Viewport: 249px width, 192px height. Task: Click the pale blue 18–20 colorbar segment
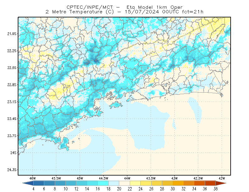pos(114,183)
